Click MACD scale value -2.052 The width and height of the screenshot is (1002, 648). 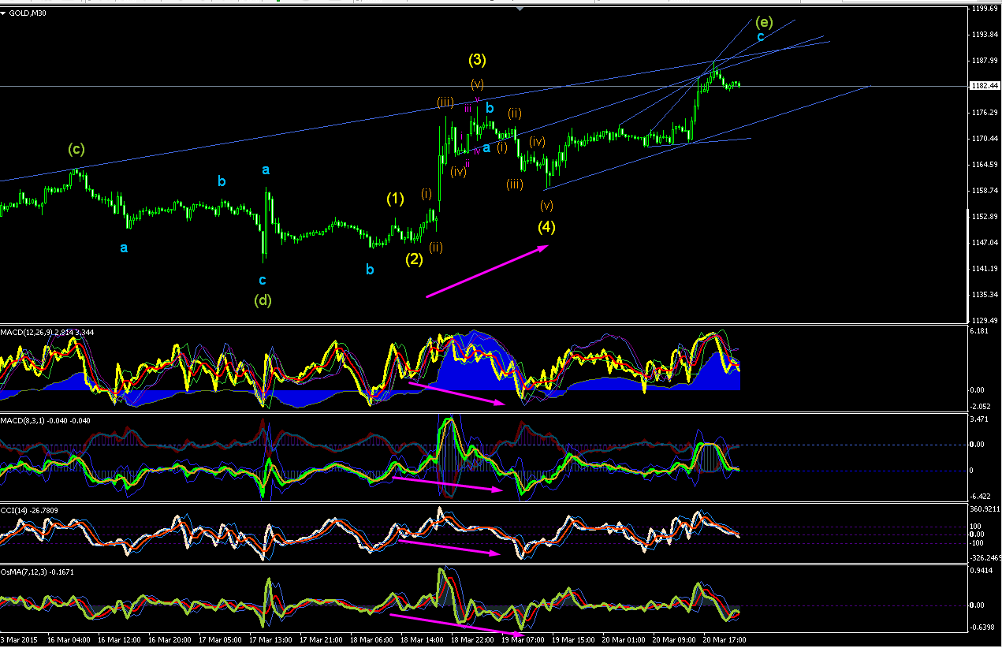coord(981,407)
